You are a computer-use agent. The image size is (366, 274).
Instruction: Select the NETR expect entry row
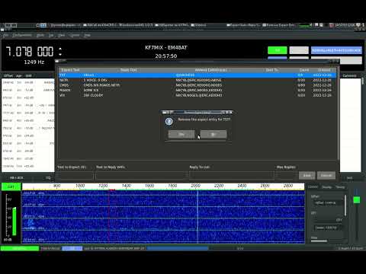(x=197, y=80)
